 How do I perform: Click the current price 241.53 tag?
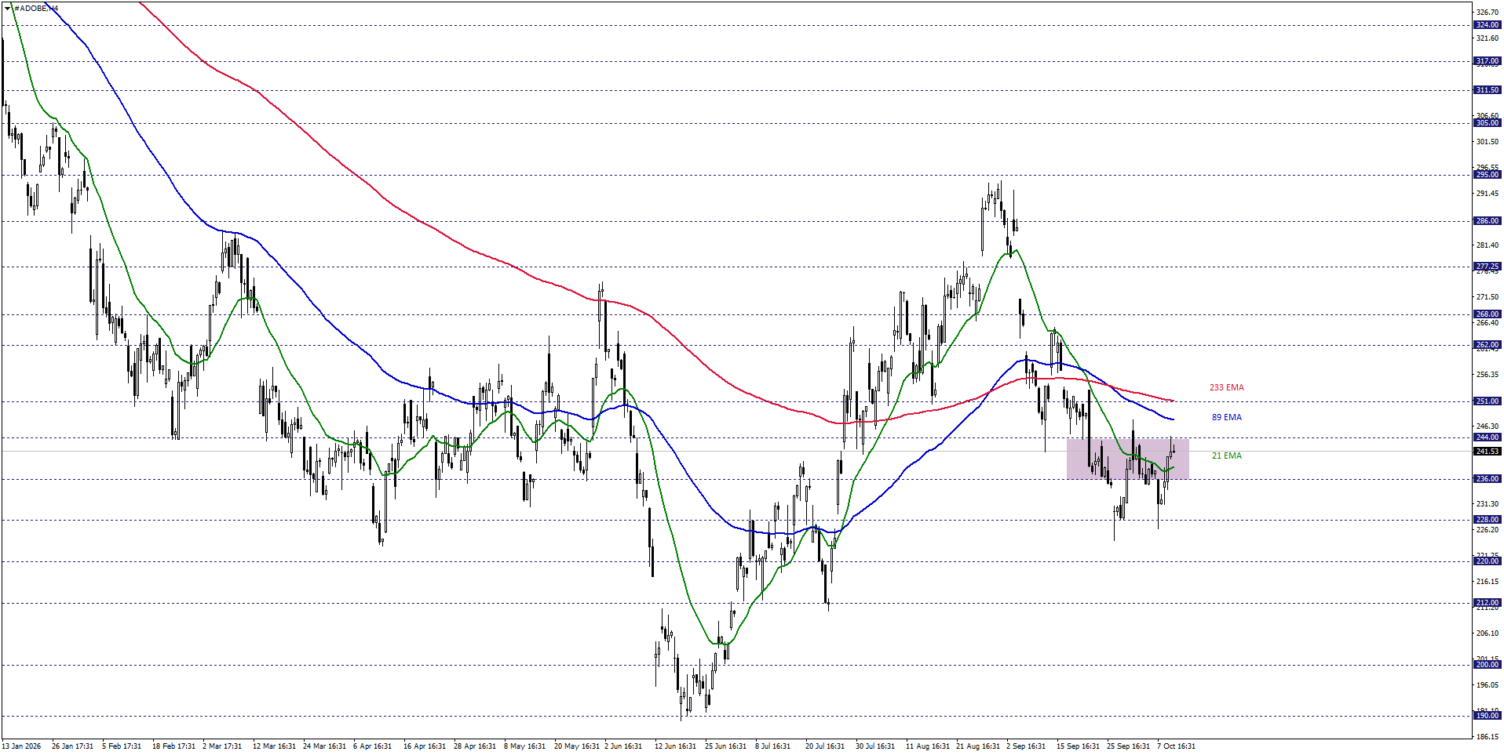click(1487, 452)
